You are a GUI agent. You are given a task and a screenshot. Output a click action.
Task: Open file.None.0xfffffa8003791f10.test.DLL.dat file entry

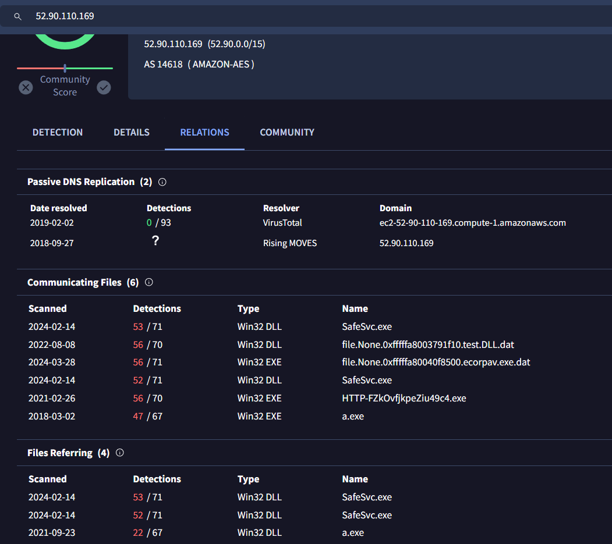pos(428,344)
